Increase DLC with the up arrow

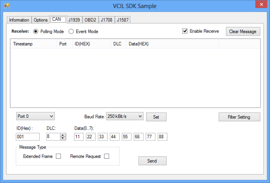(x=63, y=135)
